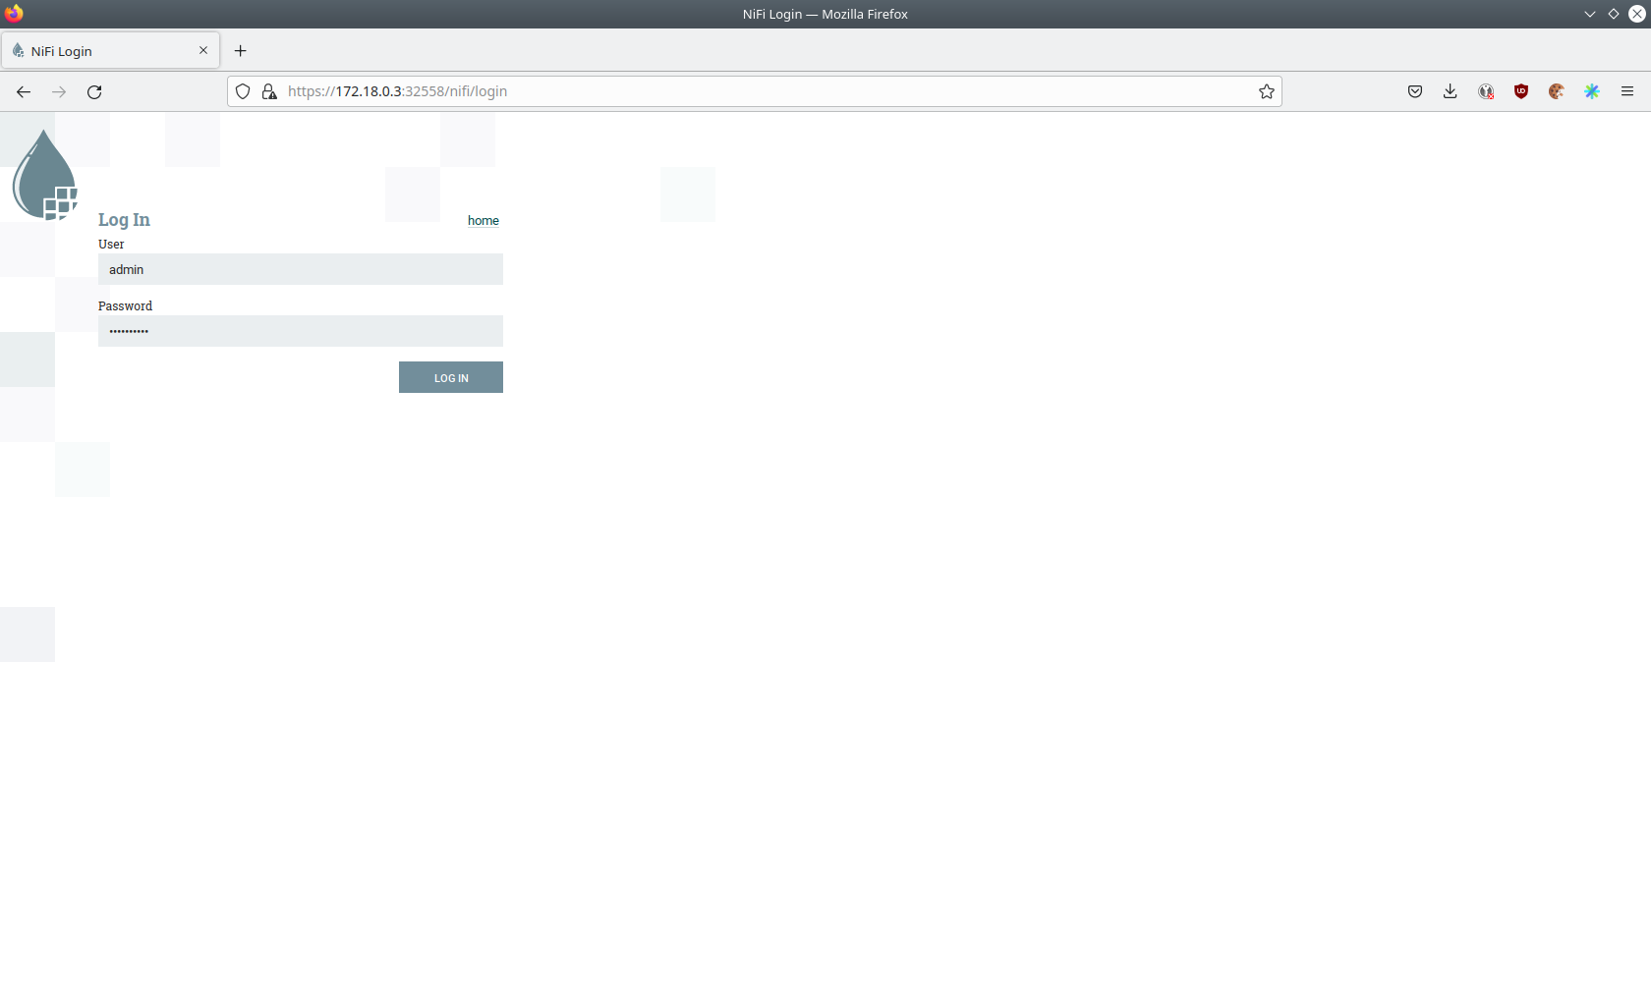Open the uBlock Origin extension popup

tap(1520, 91)
